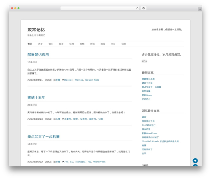
Task: Open the 留言 navigation item
Action: coord(61,44)
